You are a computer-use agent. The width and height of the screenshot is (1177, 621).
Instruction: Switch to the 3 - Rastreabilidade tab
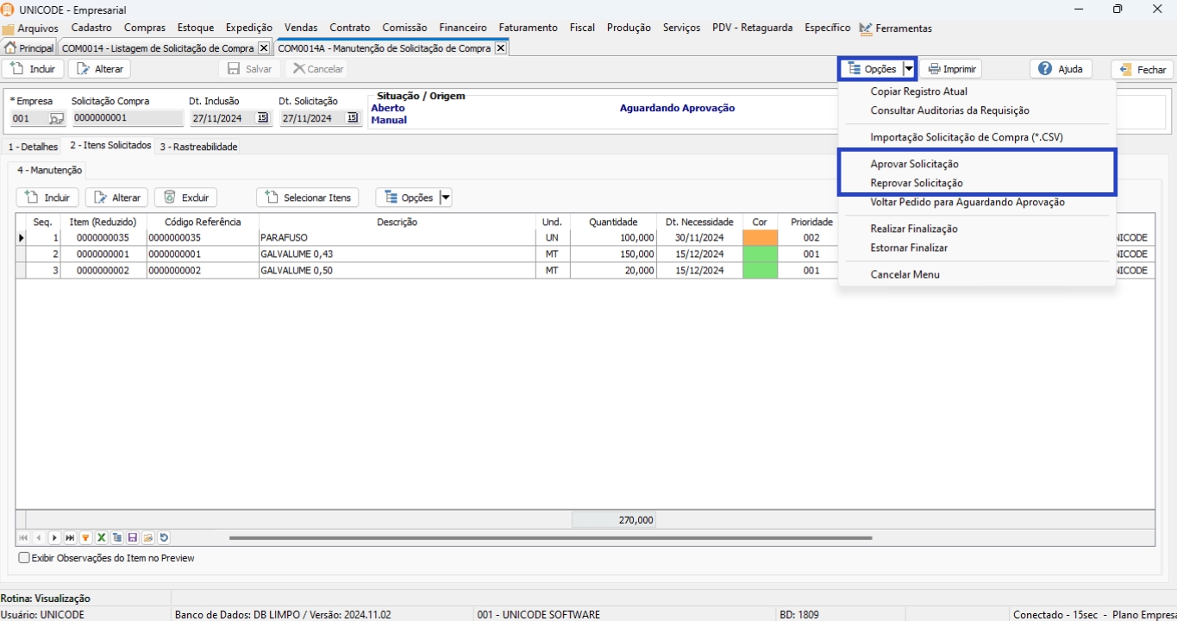click(197, 147)
